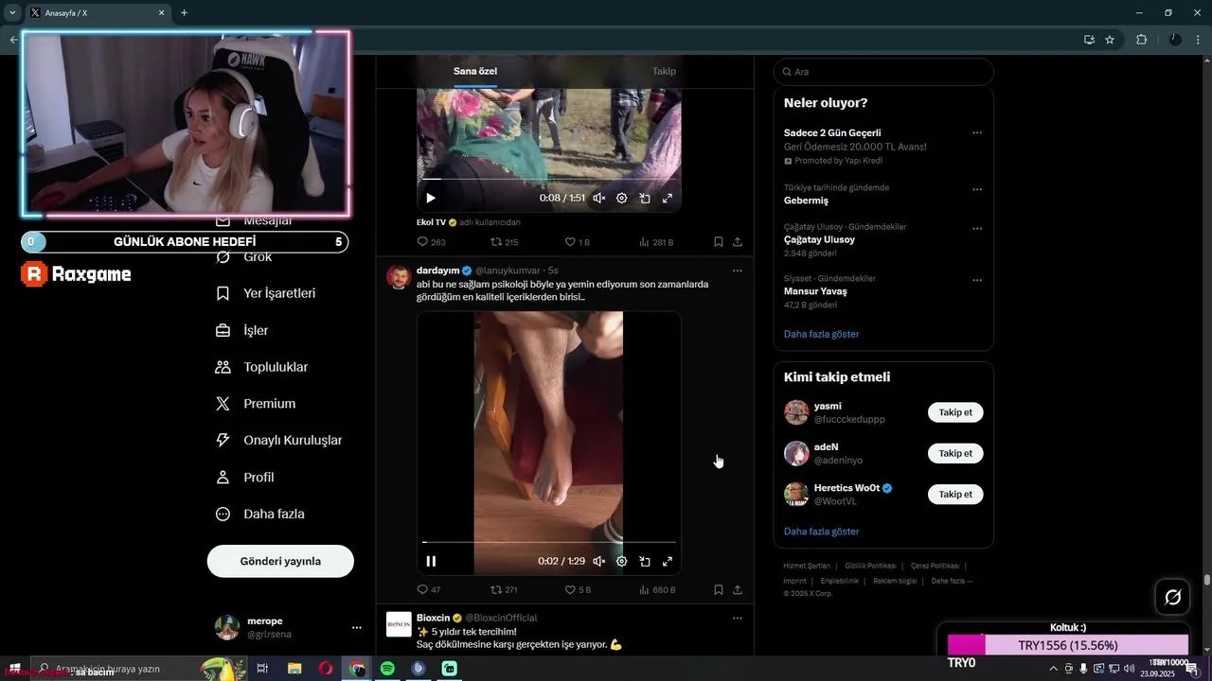This screenshot has width=1212, height=681.
Task: Open settings gear on dardayım video
Action: click(622, 561)
